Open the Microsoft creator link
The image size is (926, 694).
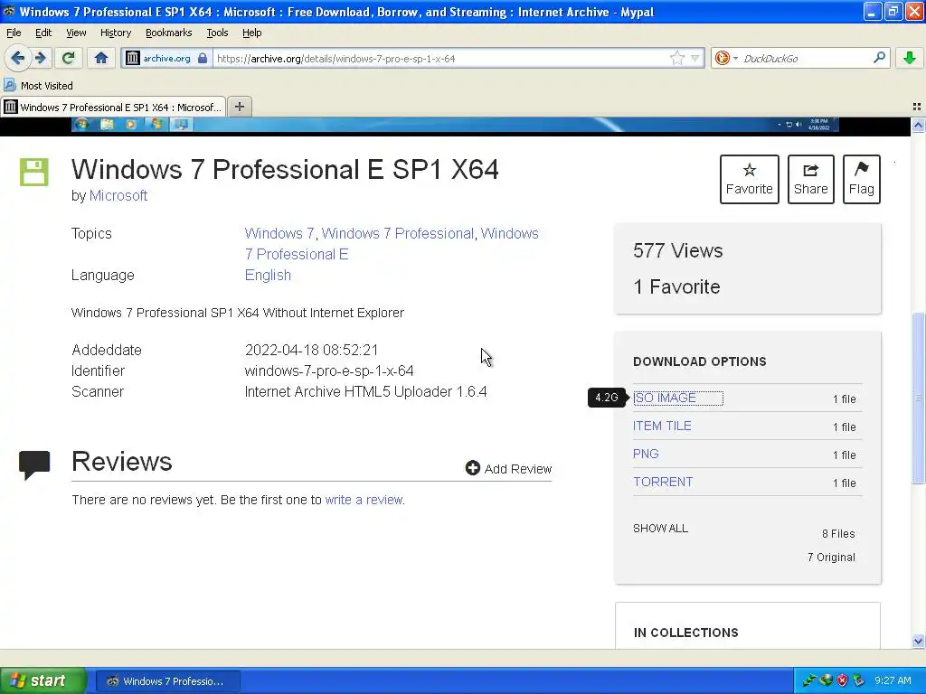(x=118, y=195)
